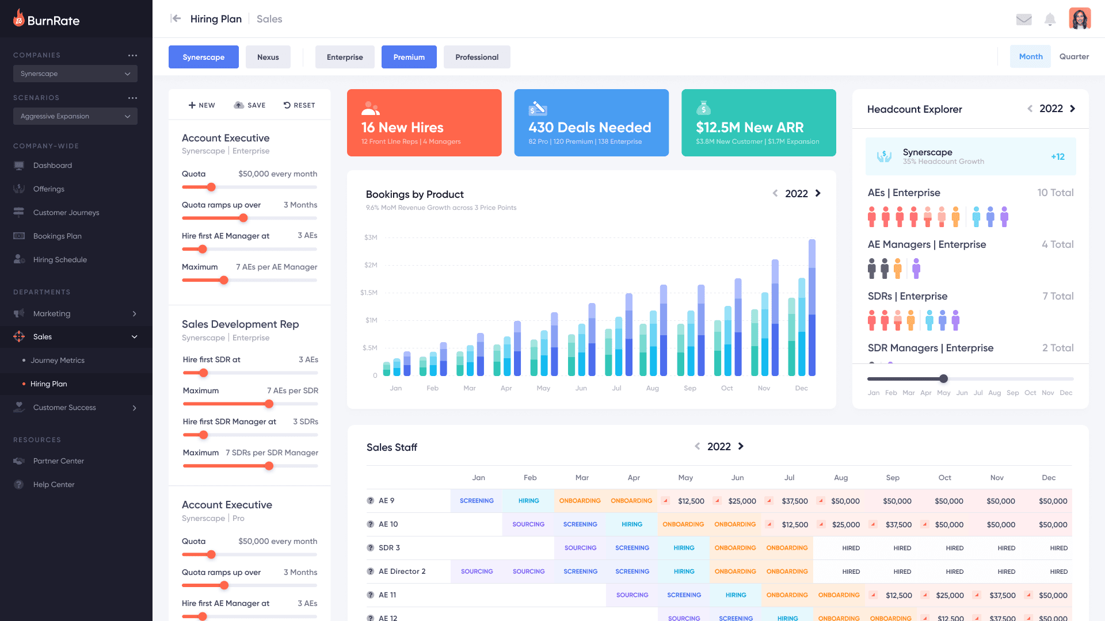Toggle the Premium product filter
This screenshot has width=1105, height=621.
click(x=409, y=57)
